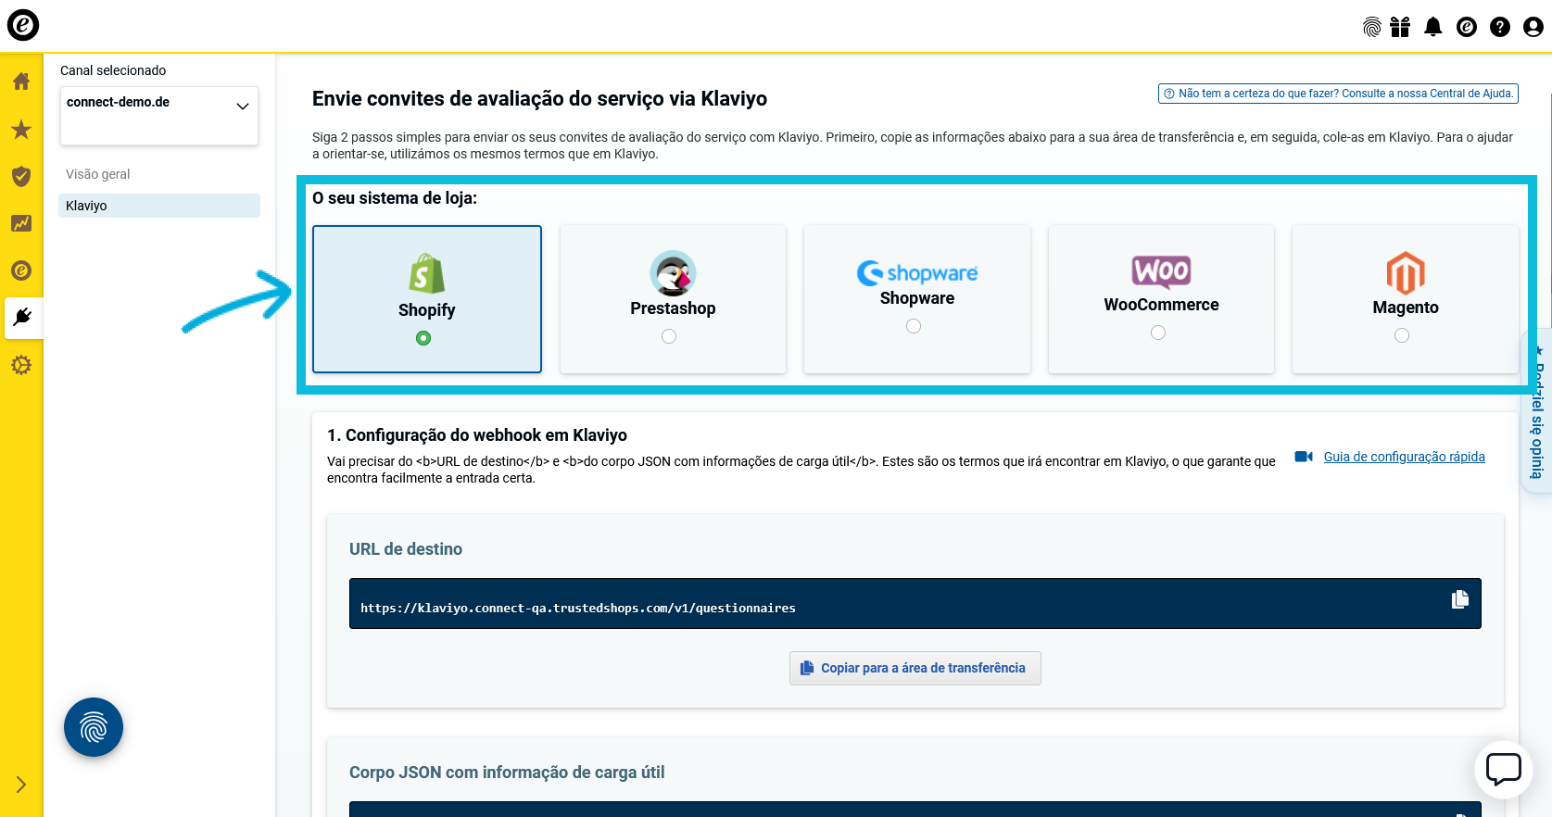Click the Magento card label

pyautogui.click(x=1406, y=308)
